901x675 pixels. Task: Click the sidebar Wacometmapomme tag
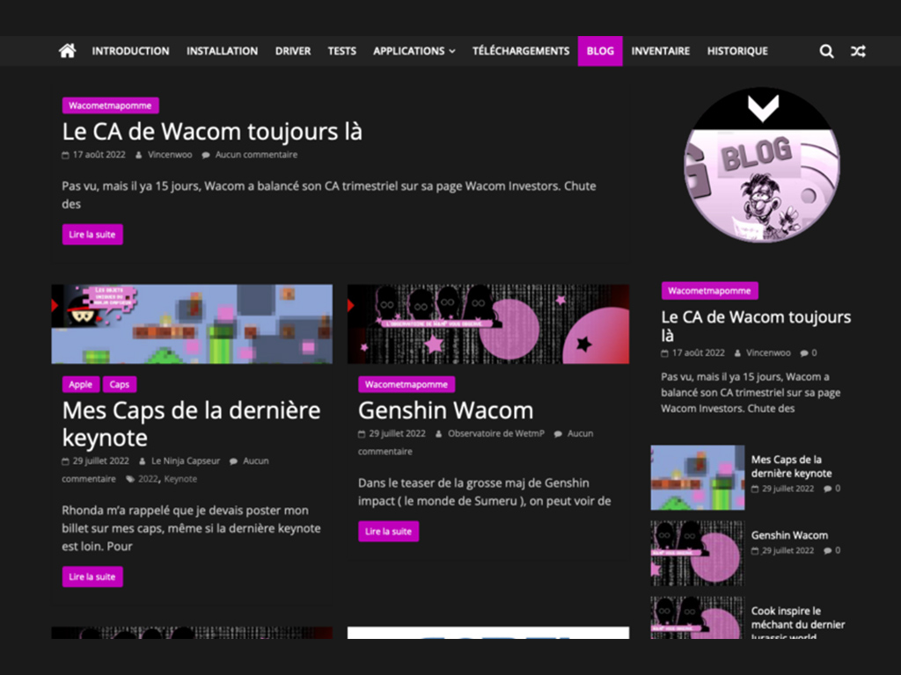[x=710, y=291]
